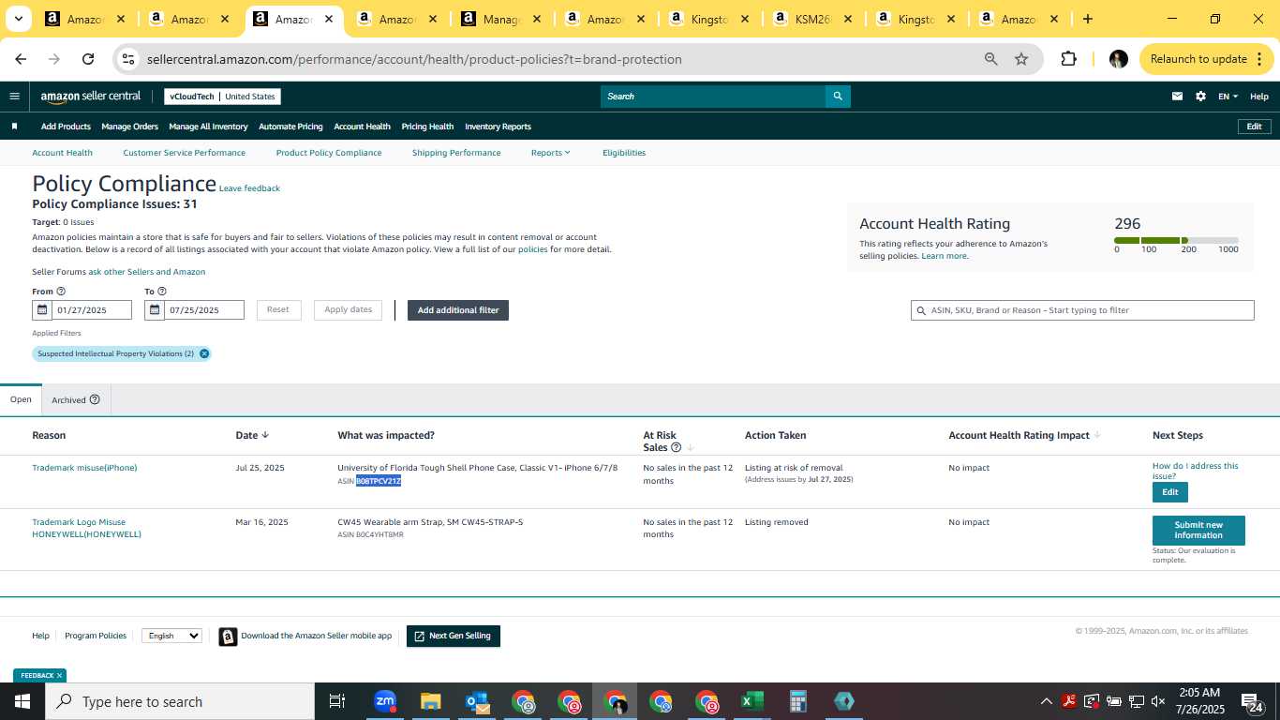
Task: Open a new browser tab
Action: point(1087,19)
